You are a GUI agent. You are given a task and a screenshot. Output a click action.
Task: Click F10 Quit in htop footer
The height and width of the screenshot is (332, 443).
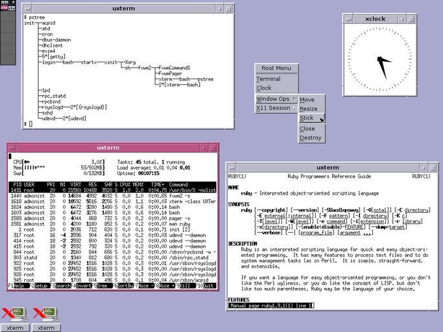tap(207, 286)
